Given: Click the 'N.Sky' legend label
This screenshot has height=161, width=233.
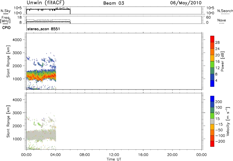Looking at the screenshot, I should pyautogui.click(x=6, y=11).
